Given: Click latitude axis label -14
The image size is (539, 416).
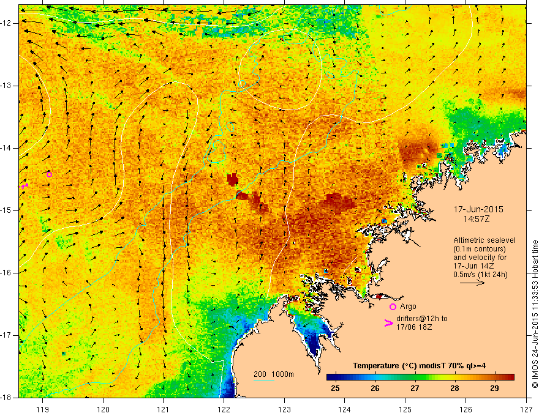Looking at the screenshot, I should click(6, 148).
